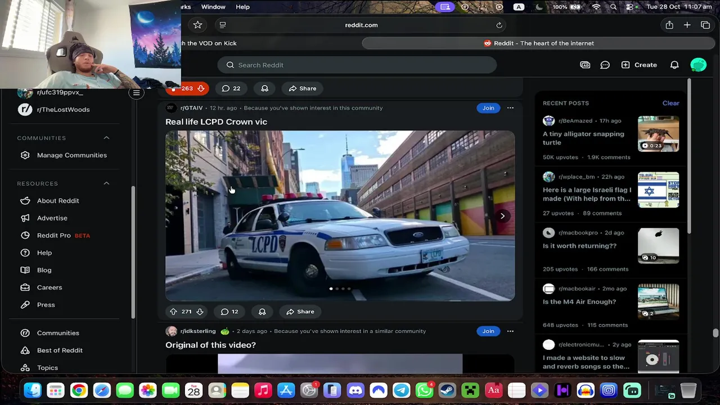This screenshot has width=720, height=405.
Task: Open the Communities link in the lower sidebar
Action: coord(58,333)
